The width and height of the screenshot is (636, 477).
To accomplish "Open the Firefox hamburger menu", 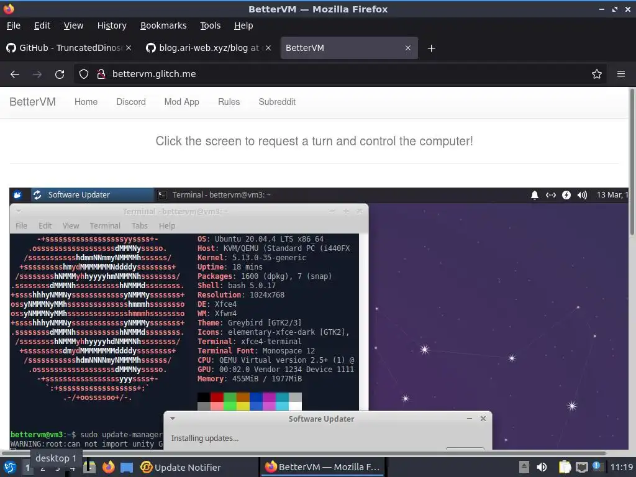I will 621,74.
